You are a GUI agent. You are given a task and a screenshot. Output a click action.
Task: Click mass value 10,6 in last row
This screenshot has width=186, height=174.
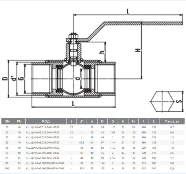pos(171,168)
